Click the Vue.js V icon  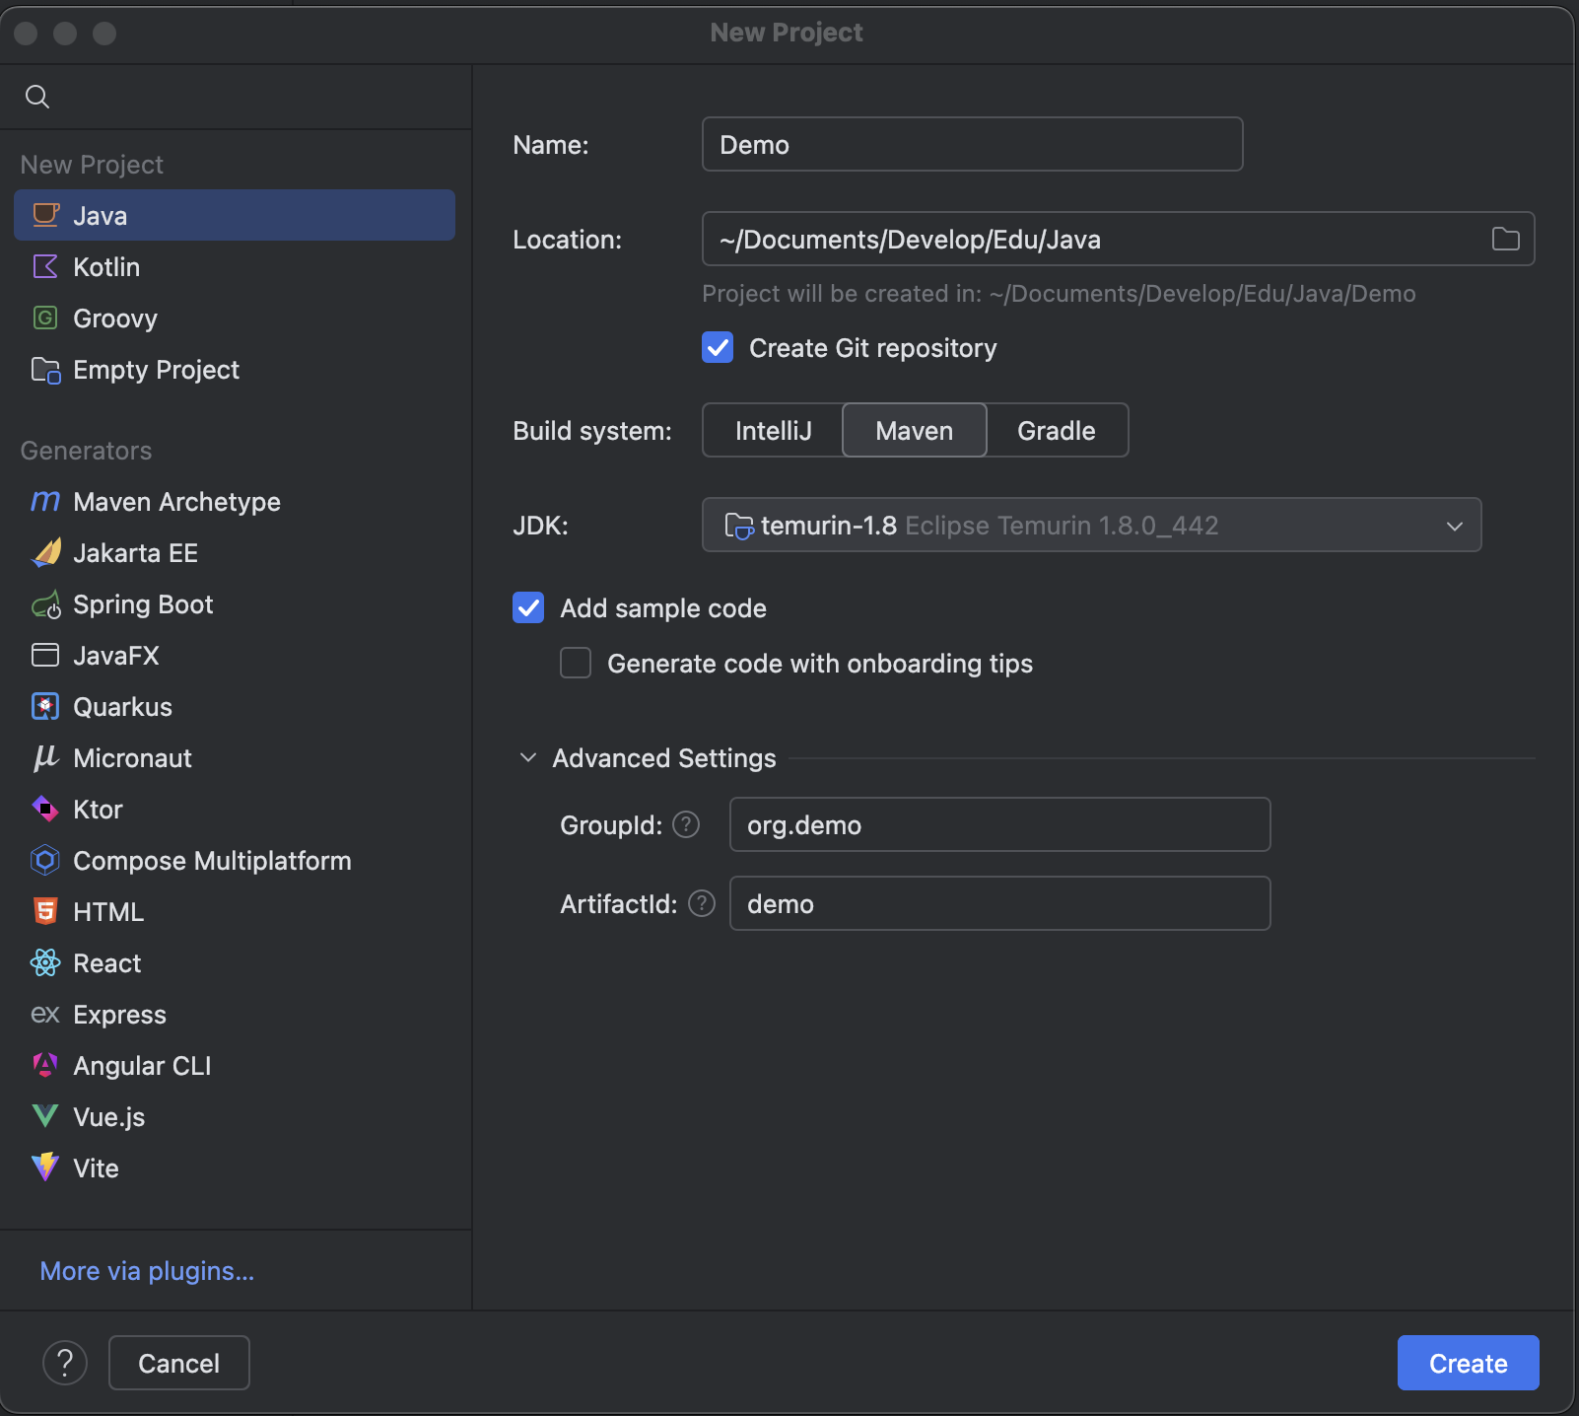point(45,1116)
